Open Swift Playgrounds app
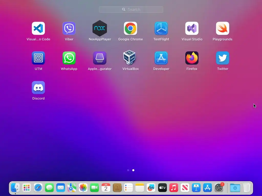This screenshot has width=262, height=196. pyautogui.click(x=223, y=28)
